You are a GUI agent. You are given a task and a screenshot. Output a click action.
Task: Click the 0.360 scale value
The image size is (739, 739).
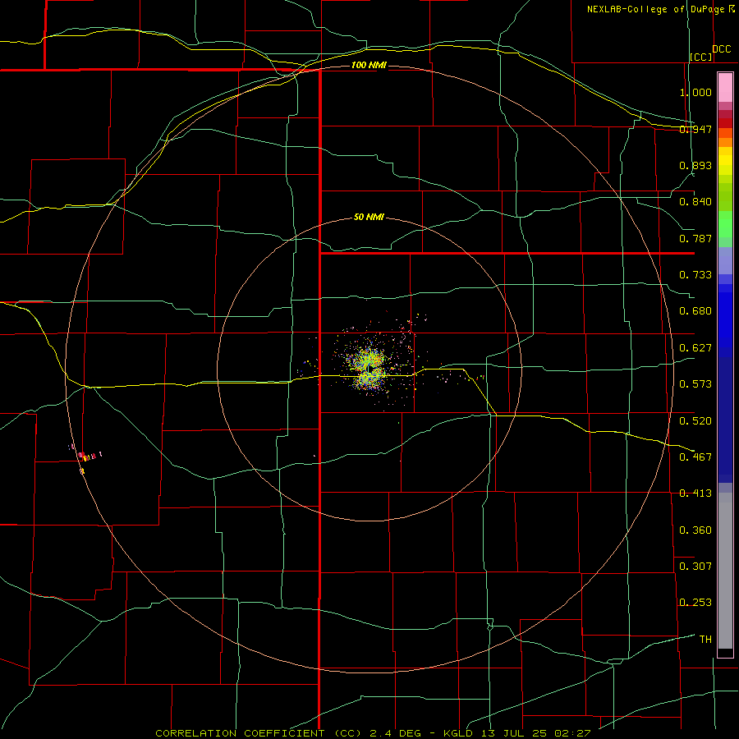point(695,530)
